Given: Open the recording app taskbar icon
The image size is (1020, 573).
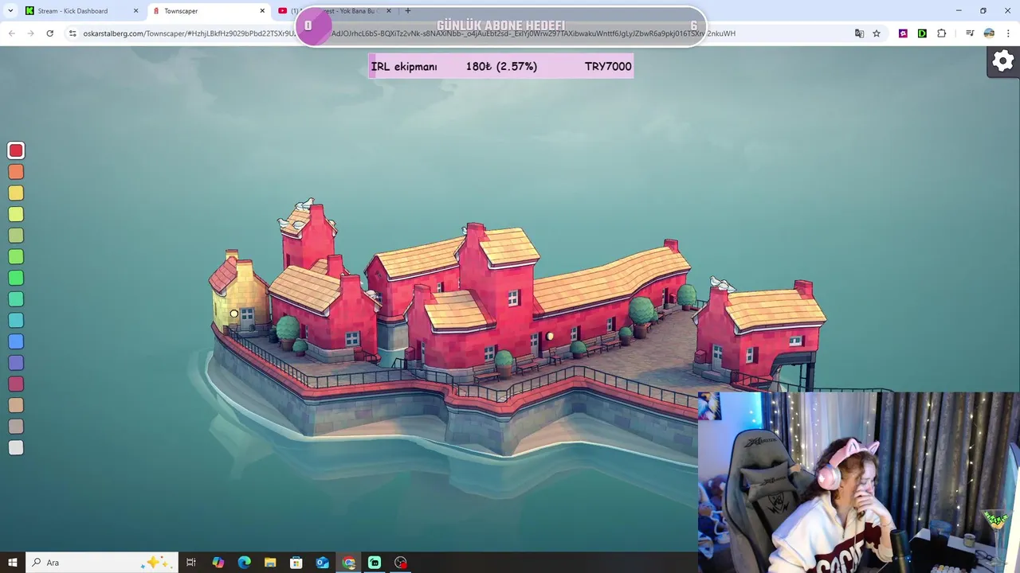Looking at the screenshot, I should click(x=401, y=563).
